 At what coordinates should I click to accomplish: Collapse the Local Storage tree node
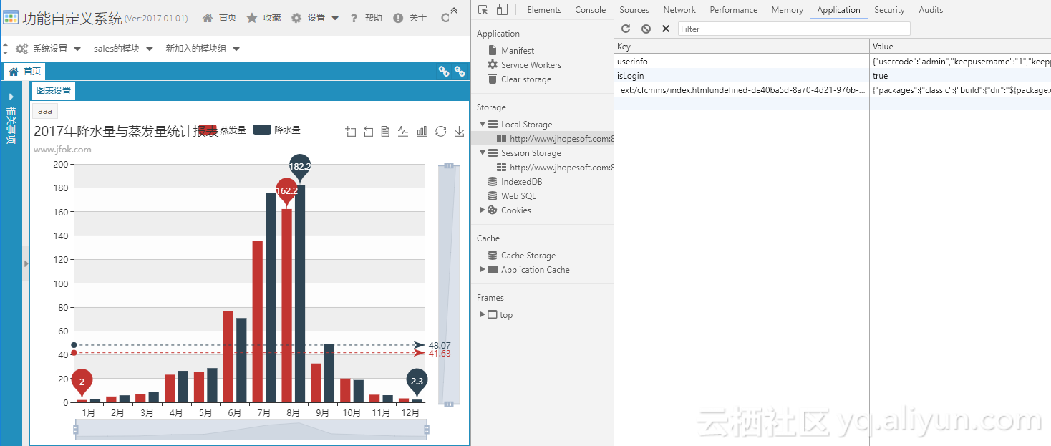coord(483,125)
